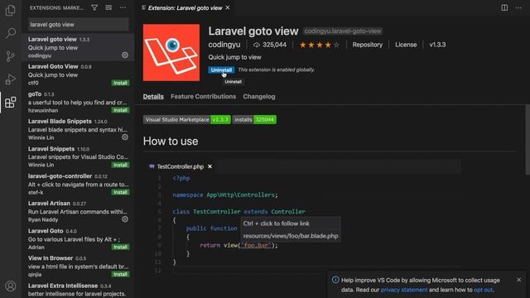The image size is (530, 298).
Task: Filter extensions with the funnel icon
Action: 94,7
